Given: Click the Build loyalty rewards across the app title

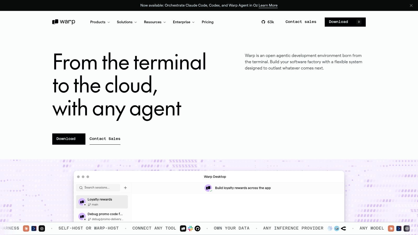Looking at the screenshot, I should point(243,188).
